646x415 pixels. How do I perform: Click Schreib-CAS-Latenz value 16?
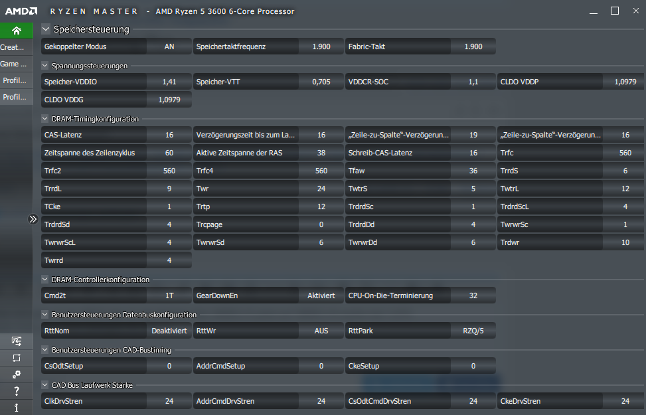[473, 153]
